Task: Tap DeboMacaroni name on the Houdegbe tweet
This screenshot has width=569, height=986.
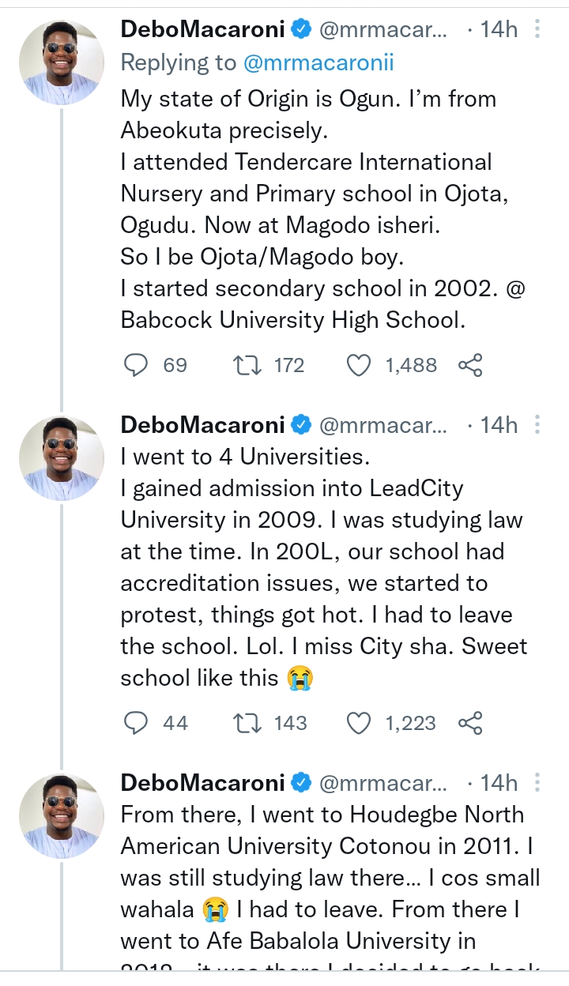Action: (x=202, y=783)
